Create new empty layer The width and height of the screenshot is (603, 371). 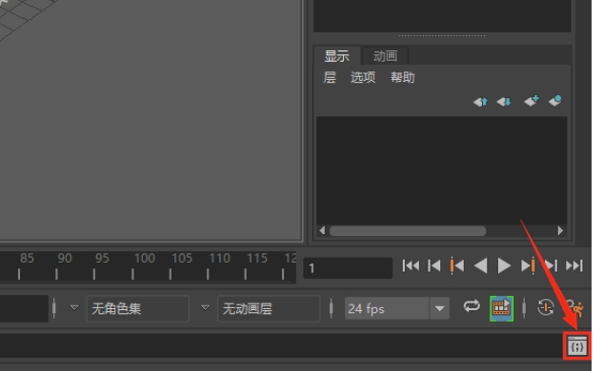tap(532, 101)
